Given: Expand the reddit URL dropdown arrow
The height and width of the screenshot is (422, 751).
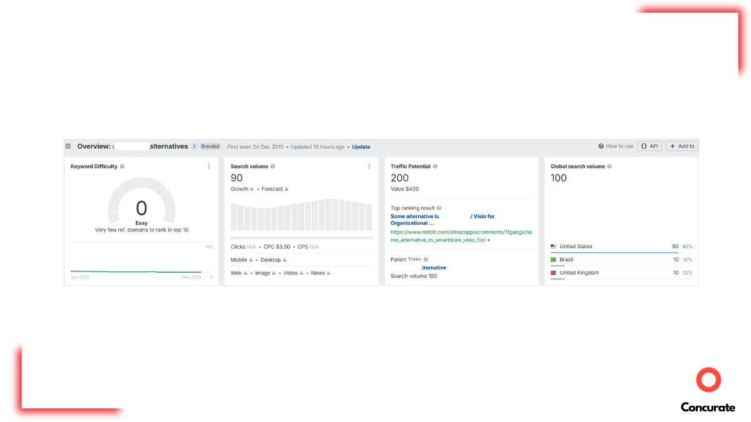Looking at the screenshot, I should pyautogui.click(x=489, y=241).
